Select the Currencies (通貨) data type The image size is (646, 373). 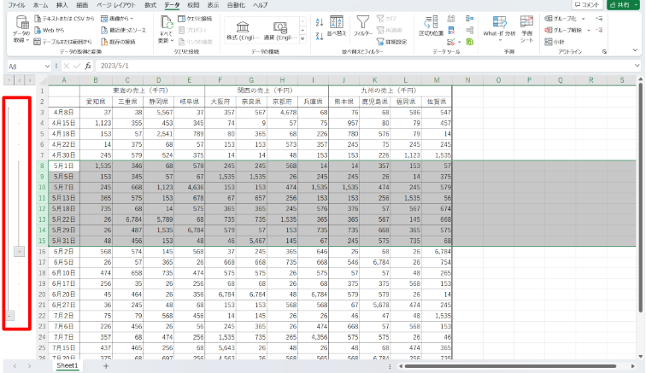pyautogui.click(x=280, y=31)
